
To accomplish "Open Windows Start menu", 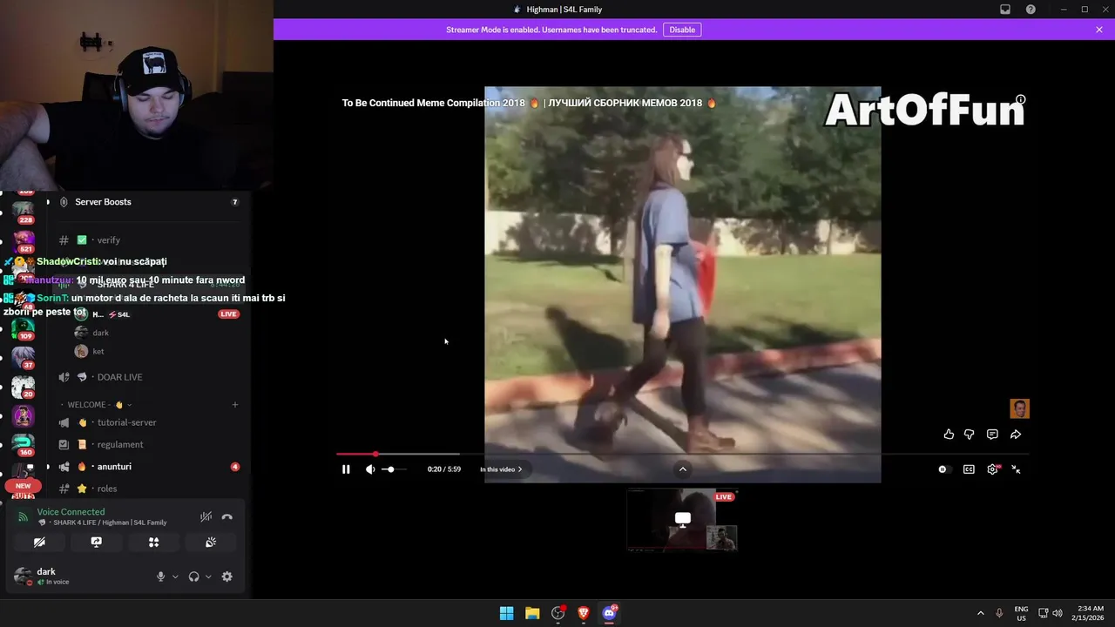I will point(506,613).
